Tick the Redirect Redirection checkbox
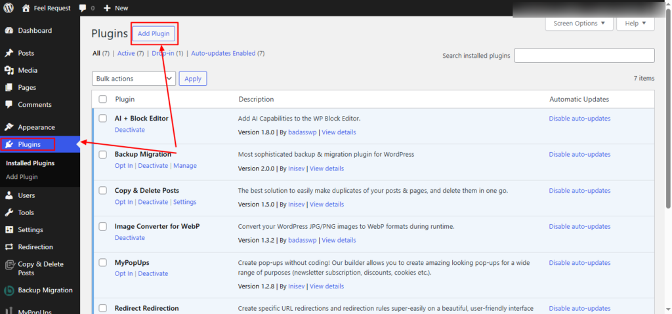This screenshot has height=314, width=672. [x=103, y=308]
